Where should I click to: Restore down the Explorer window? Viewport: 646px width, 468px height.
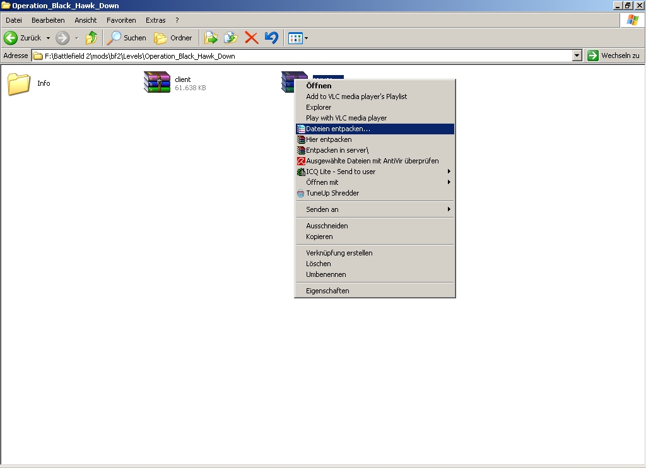click(x=628, y=5)
